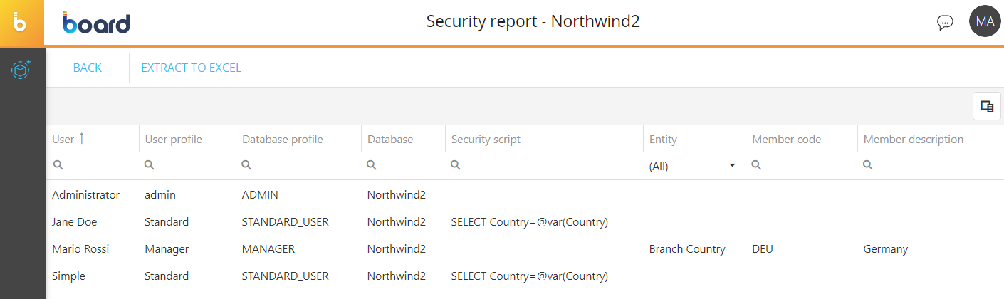The image size is (1004, 299).
Task: Sort by User profile column header
Action: click(x=174, y=140)
